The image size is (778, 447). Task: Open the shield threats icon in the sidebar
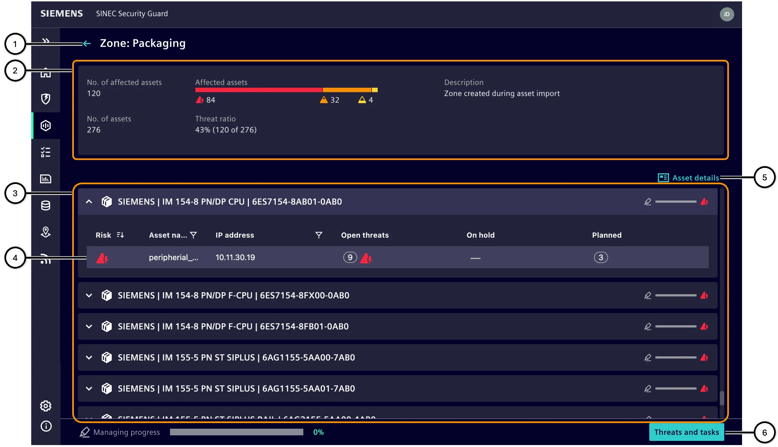click(x=45, y=99)
